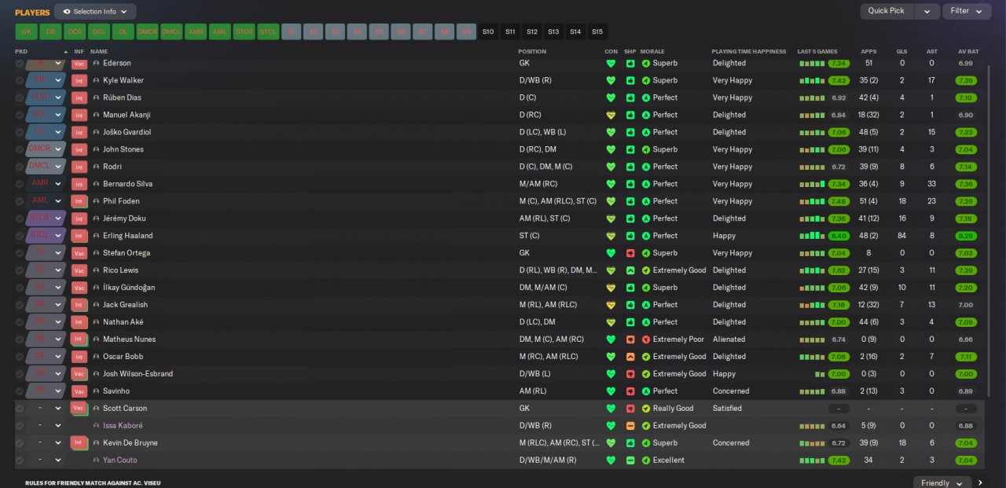Click Scott Carson's Really Good morale icon
The height and width of the screenshot is (488, 1006).
(x=646, y=409)
